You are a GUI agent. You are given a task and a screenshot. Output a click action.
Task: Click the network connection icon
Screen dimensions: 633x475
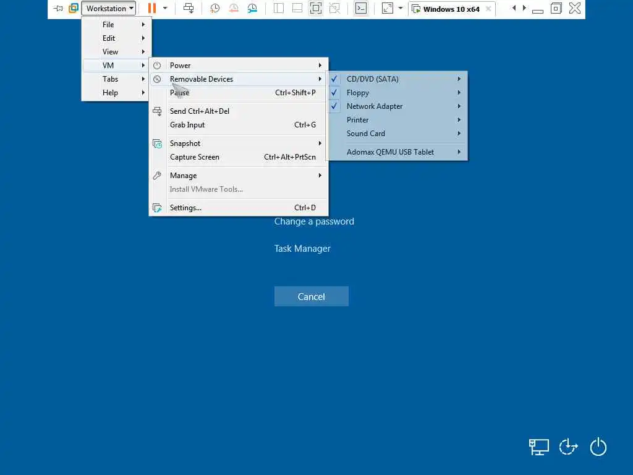pyautogui.click(x=539, y=447)
